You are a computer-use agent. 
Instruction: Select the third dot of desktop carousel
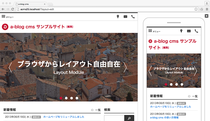pos(71,98)
